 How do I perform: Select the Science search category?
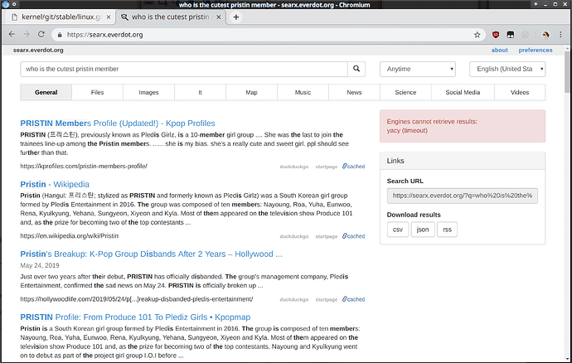(405, 92)
